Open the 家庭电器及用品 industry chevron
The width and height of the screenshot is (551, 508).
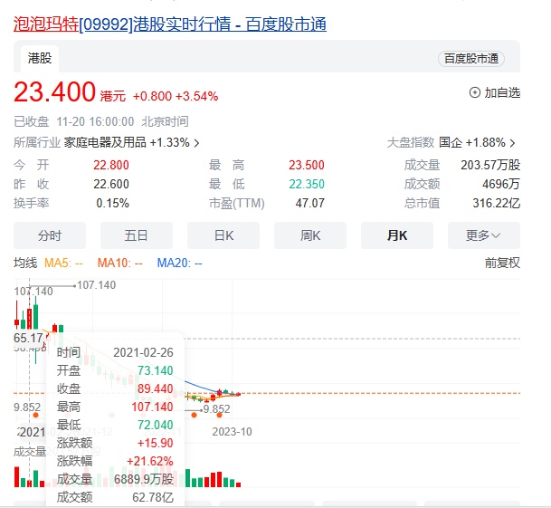[197, 143]
